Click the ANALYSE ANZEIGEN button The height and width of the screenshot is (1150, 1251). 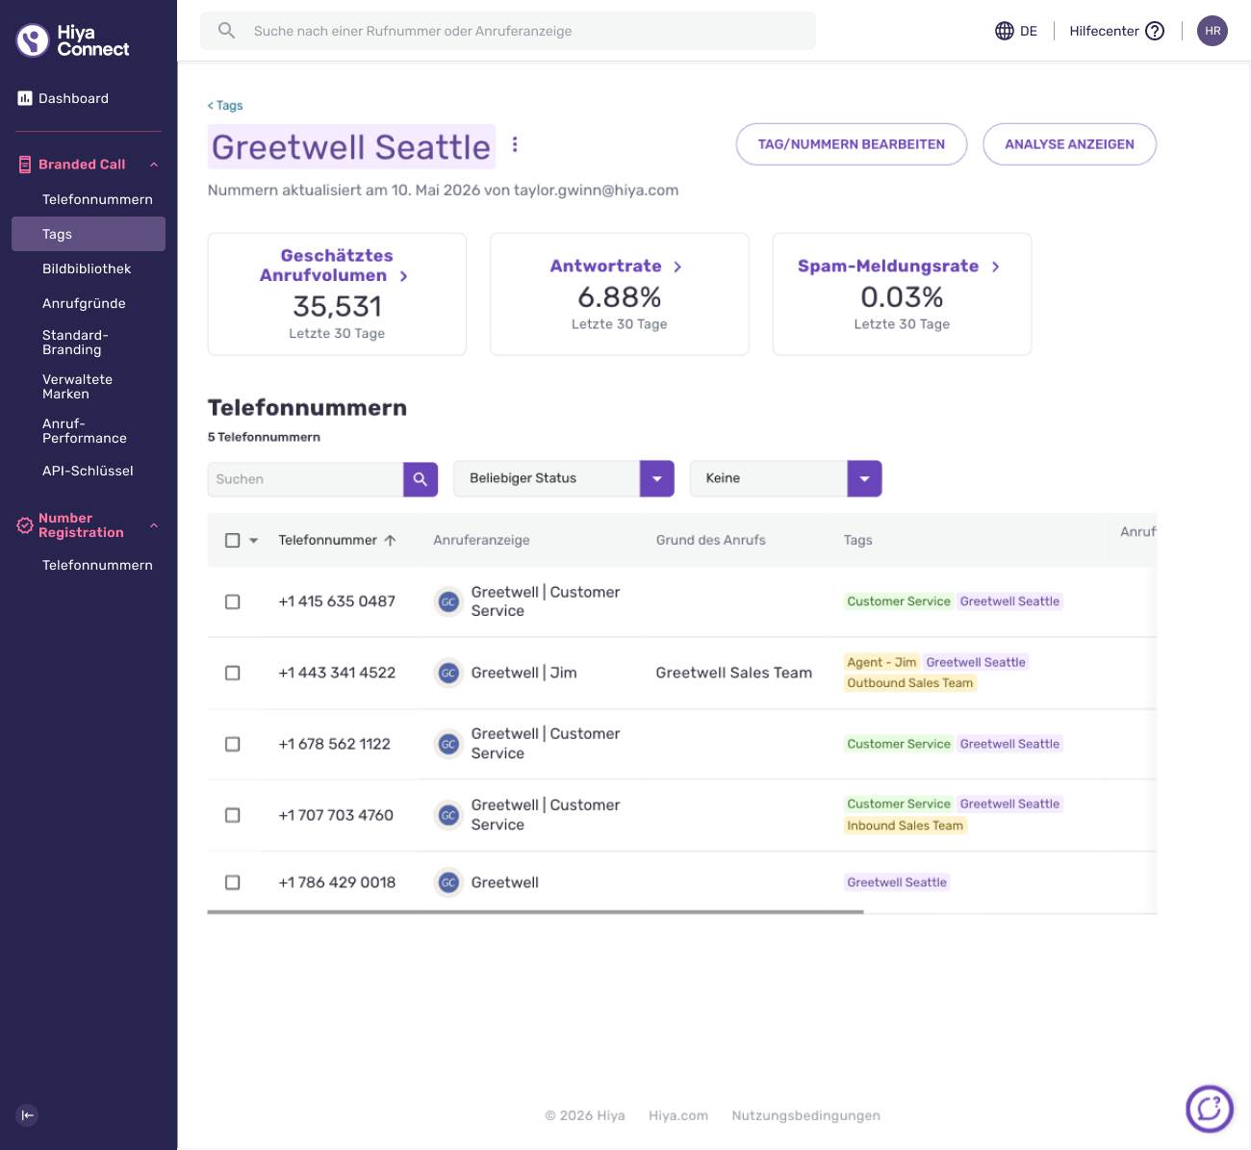1069,144
